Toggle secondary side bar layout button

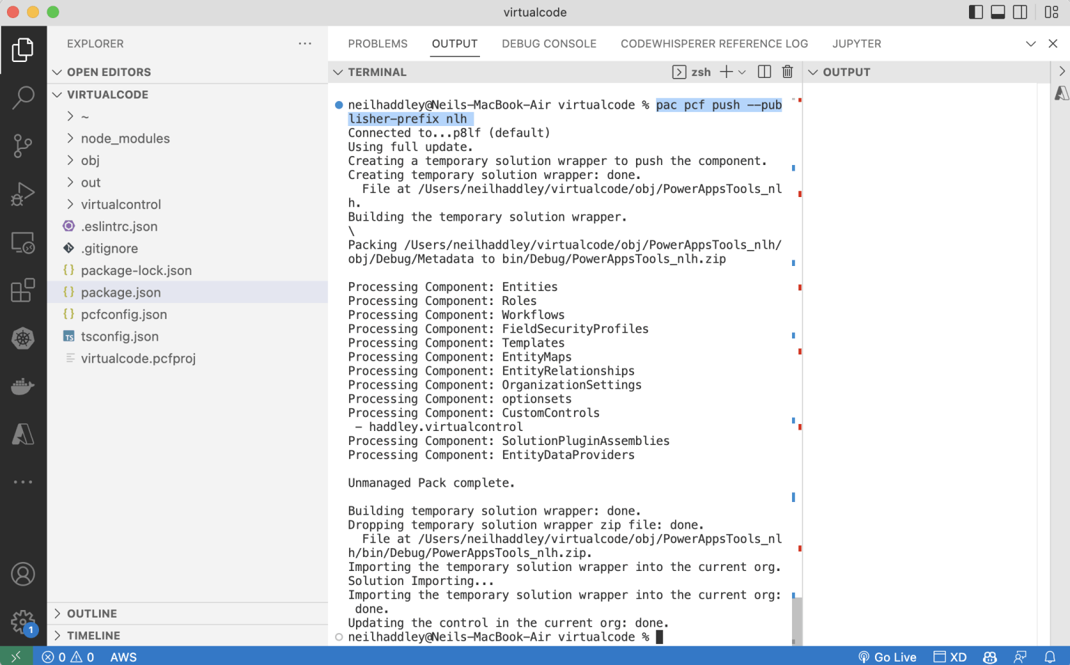pos(1021,12)
